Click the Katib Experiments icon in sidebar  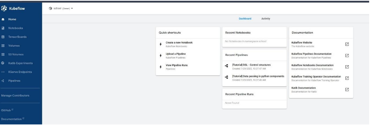(x=3, y=63)
